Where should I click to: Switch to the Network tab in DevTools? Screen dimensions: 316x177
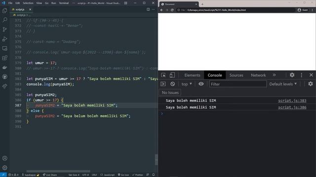click(258, 75)
